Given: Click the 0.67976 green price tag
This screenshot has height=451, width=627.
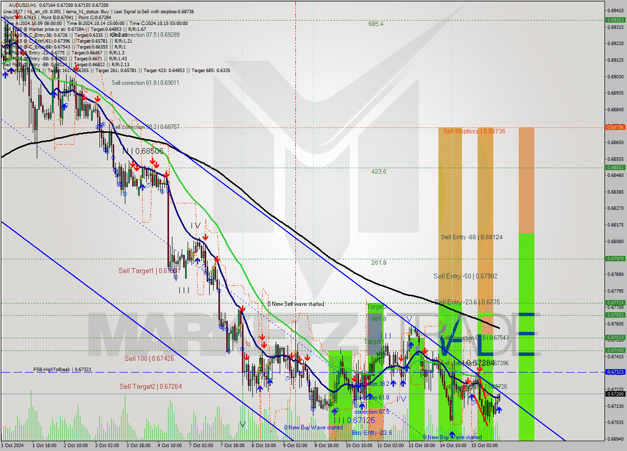Looking at the screenshot, I should pos(615,259).
